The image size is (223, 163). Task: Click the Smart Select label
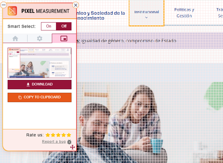(x=22, y=27)
